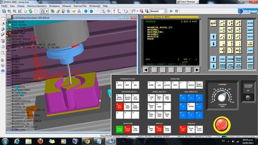This screenshot has height=145, width=258.
Task: Click the left softkey arrow below CNC screen
Action: point(146,70)
